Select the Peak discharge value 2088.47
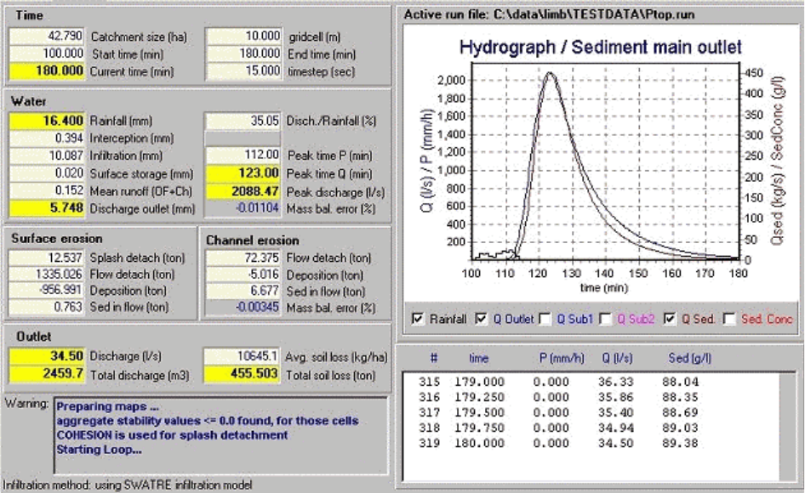 (x=243, y=191)
